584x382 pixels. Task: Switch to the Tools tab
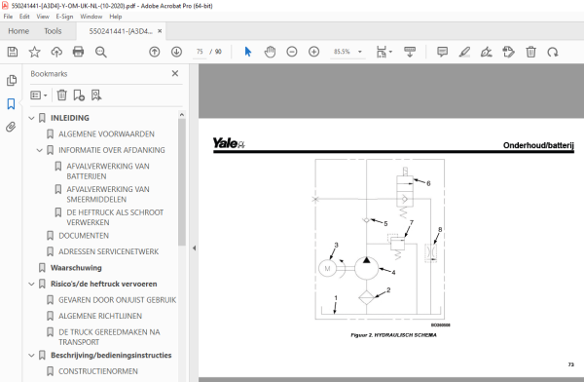(53, 31)
